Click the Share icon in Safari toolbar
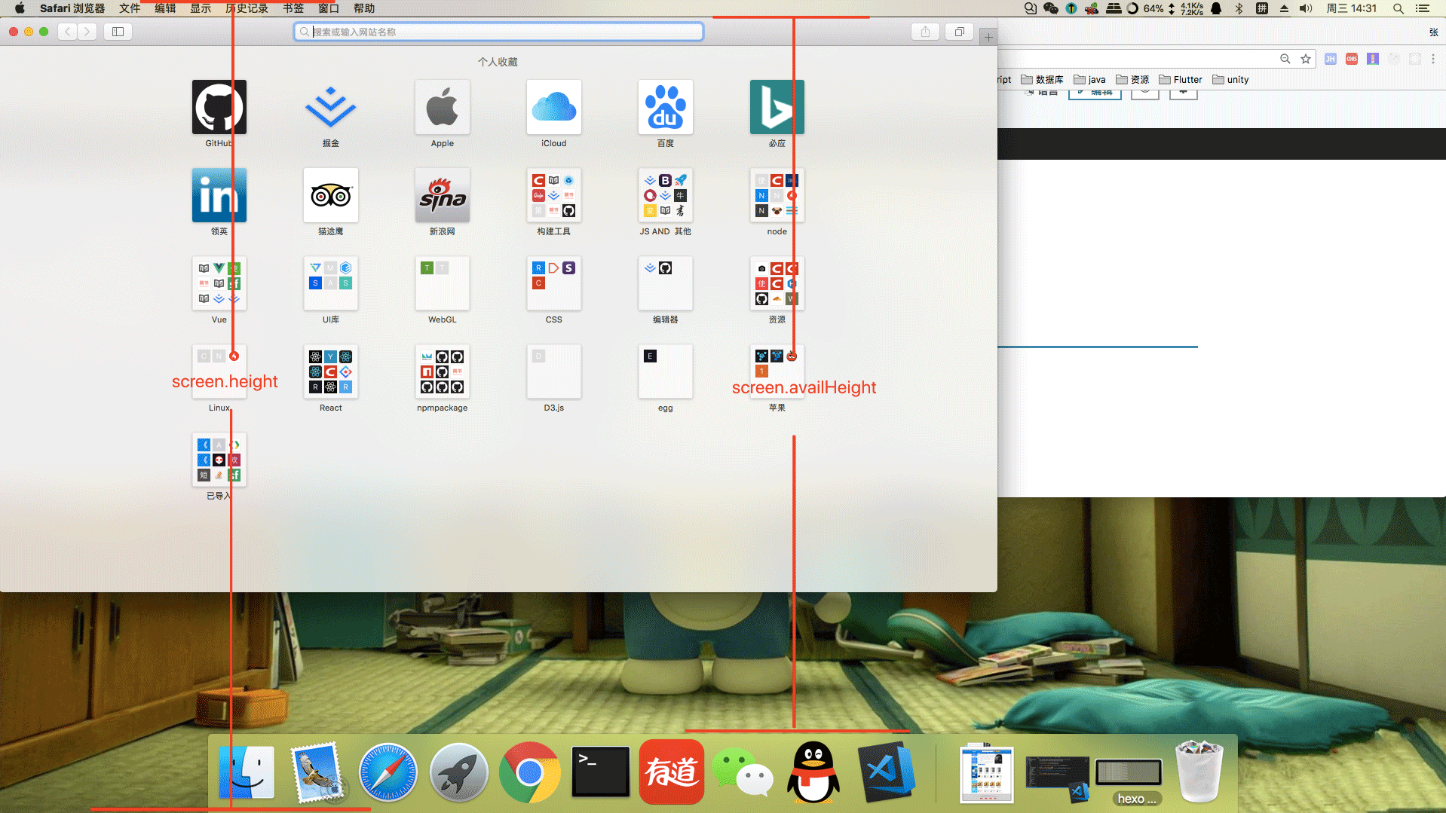This screenshot has width=1446, height=813. (x=925, y=32)
